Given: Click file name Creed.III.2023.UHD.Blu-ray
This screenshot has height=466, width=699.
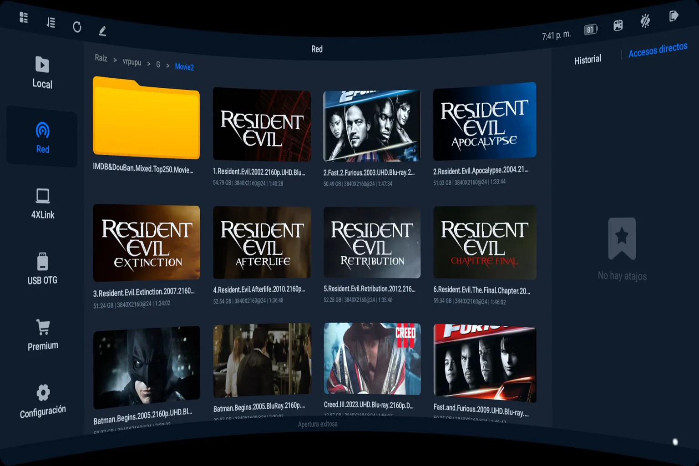Looking at the screenshot, I should click(369, 405).
